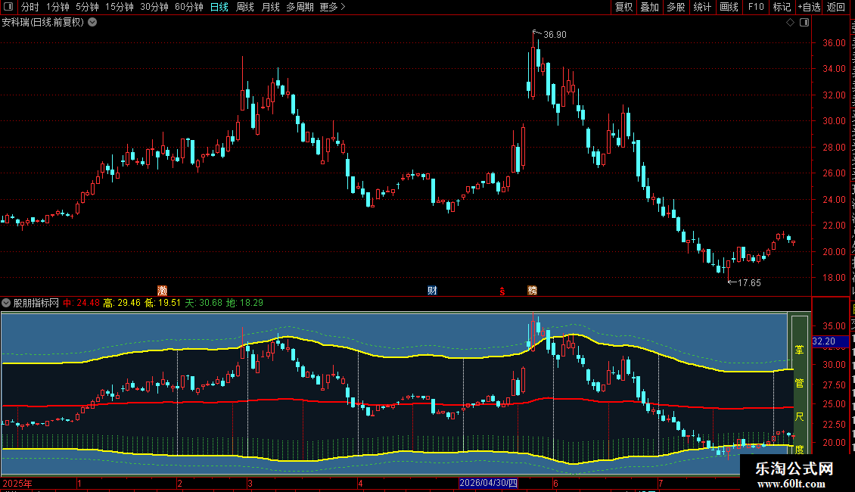Click the 低: 19.51 indicator value
The width and height of the screenshot is (855, 492).
pos(163,303)
